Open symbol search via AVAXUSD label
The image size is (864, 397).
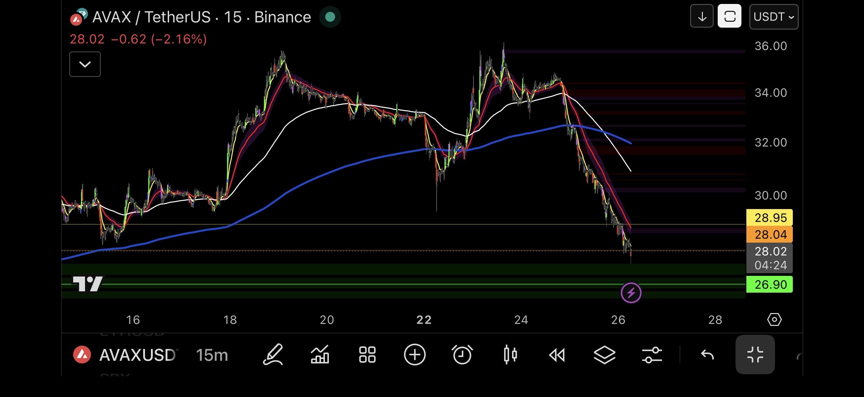point(139,355)
